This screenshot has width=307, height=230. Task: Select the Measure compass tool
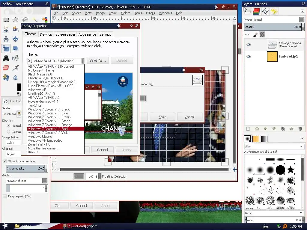point(6,39)
